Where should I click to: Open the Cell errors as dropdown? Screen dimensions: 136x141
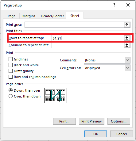(x=127, y=68)
